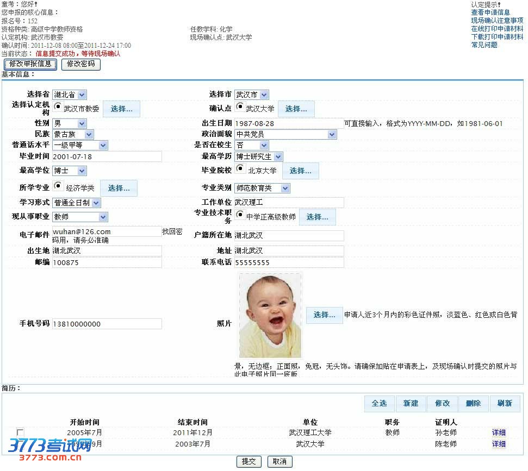Image resolution: width=528 pixels, height=471 pixels.
Task: Open the 查看申请信息 link
Action: (490, 12)
